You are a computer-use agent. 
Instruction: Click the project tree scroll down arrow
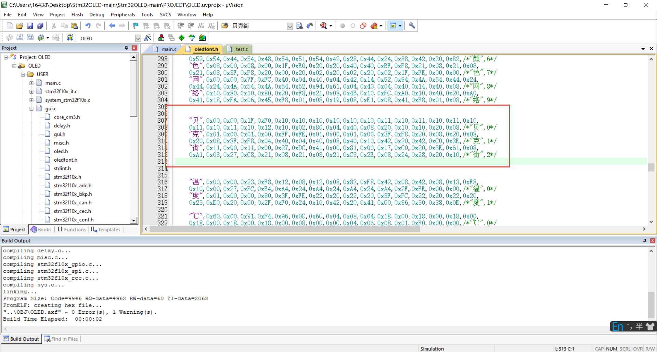[x=134, y=220]
